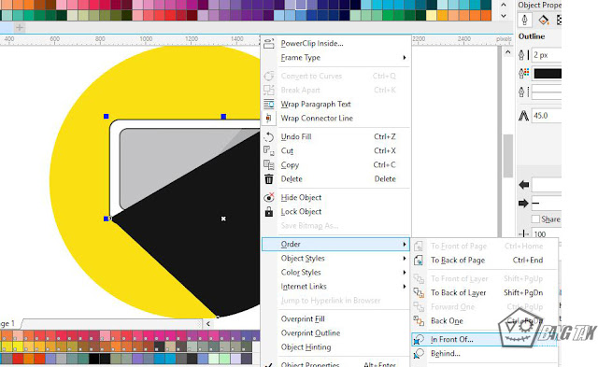Click the outline color pen icon

[523, 73]
